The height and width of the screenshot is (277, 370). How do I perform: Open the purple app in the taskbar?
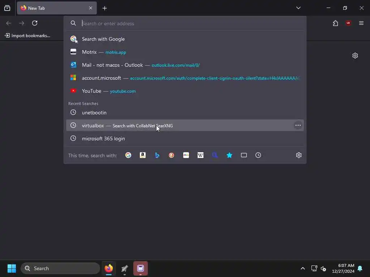click(x=141, y=268)
